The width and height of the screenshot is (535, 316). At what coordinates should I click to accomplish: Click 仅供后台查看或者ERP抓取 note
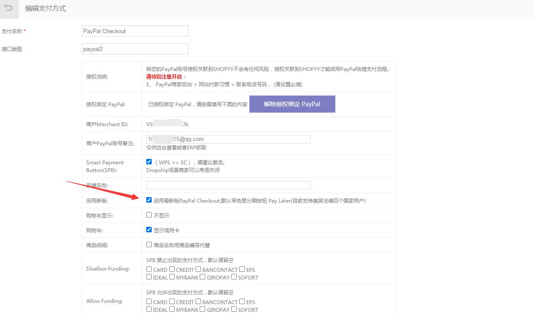[176, 148]
